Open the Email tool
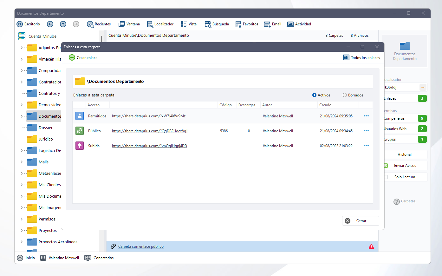This screenshot has width=442, height=276. click(272, 24)
